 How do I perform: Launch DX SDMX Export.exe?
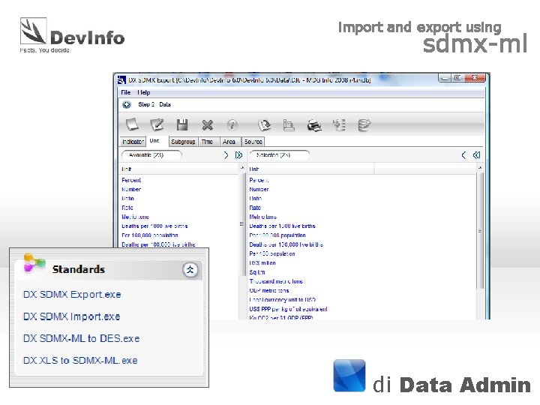click(x=72, y=295)
